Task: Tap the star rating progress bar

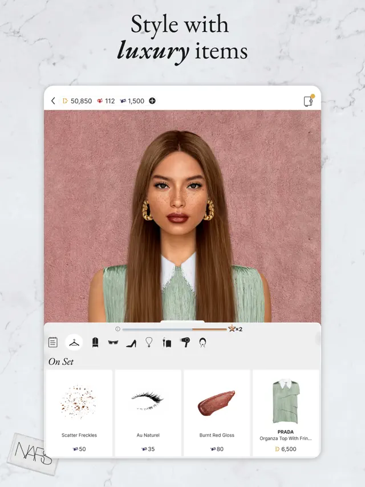Action: pyautogui.click(x=175, y=329)
